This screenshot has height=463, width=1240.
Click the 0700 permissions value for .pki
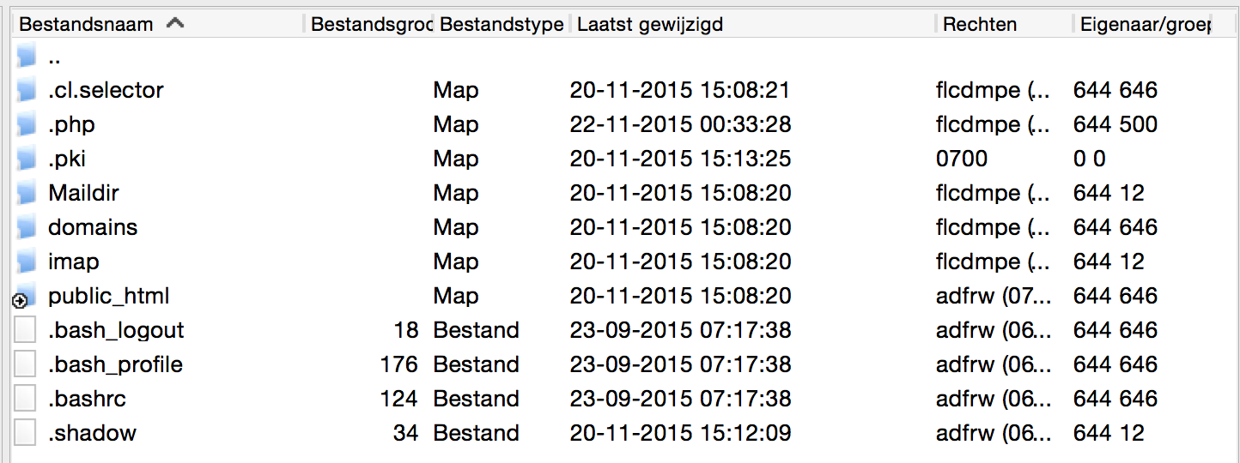click(962, 159)
